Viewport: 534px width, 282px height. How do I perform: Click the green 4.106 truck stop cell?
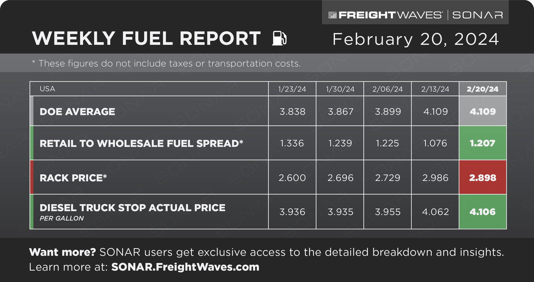483,212
